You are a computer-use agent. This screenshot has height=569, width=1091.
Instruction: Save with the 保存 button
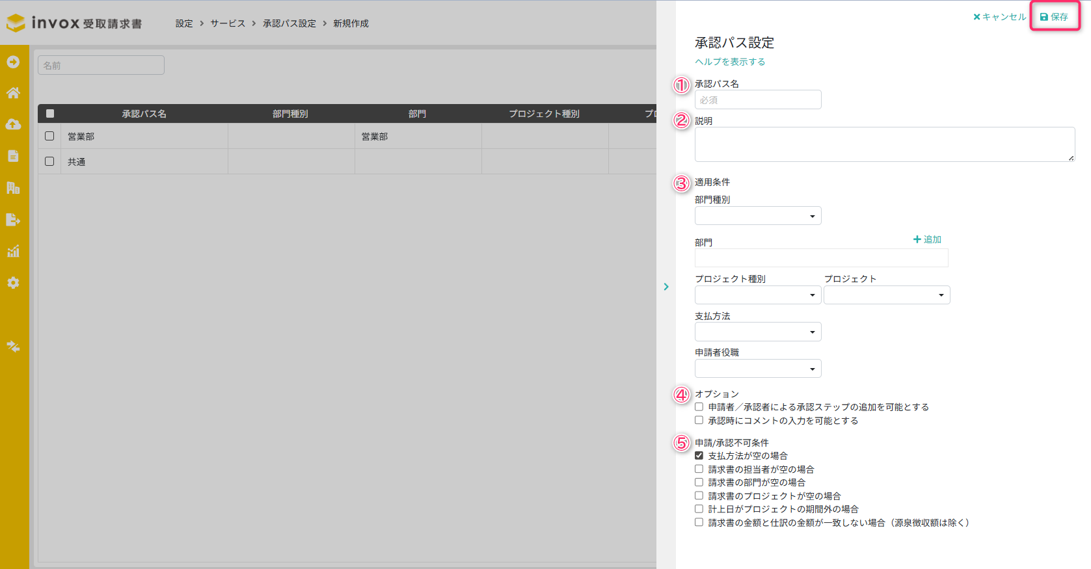[1054, 17]
